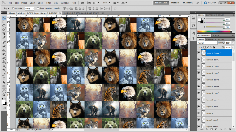This screenshot has width=236, height=132.
Task: Pick the Quick Selection tool
Action: coord(4,30)
